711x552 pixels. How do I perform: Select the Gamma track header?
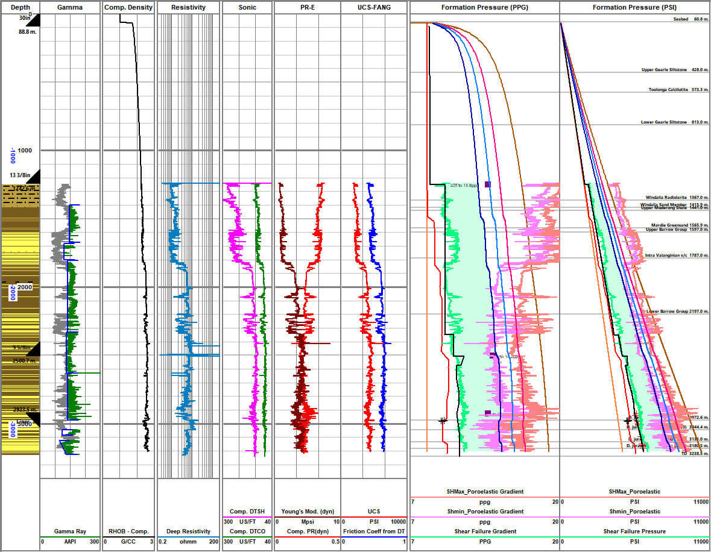[70, 7]
